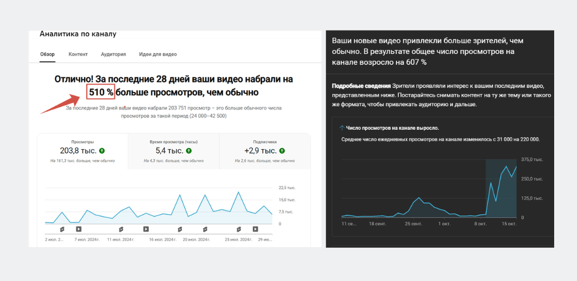Click the 22,5 тыс. axis label
Image resolution: width=577 pixels, height=281 pixels.
(x=287, y=188)
